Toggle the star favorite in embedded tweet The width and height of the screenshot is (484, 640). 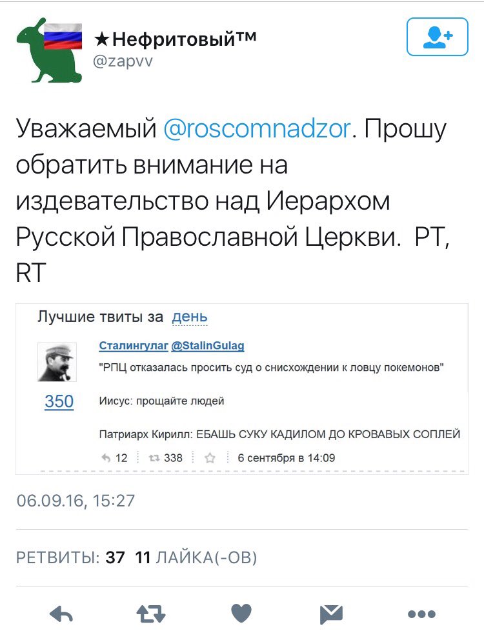pos(210,458)
